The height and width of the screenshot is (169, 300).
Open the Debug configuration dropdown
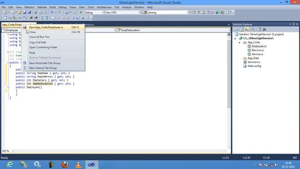pyautogui.click(x=102, y=13)
